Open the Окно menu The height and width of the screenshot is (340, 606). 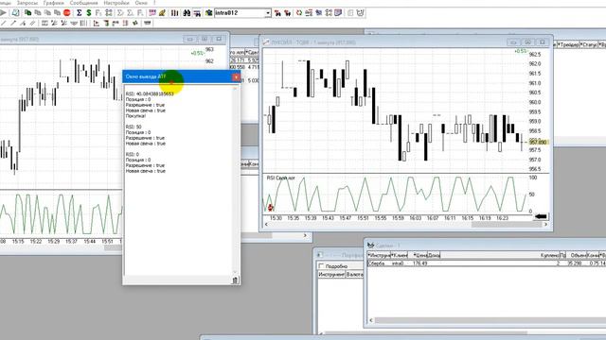click(x=141, y=2)
